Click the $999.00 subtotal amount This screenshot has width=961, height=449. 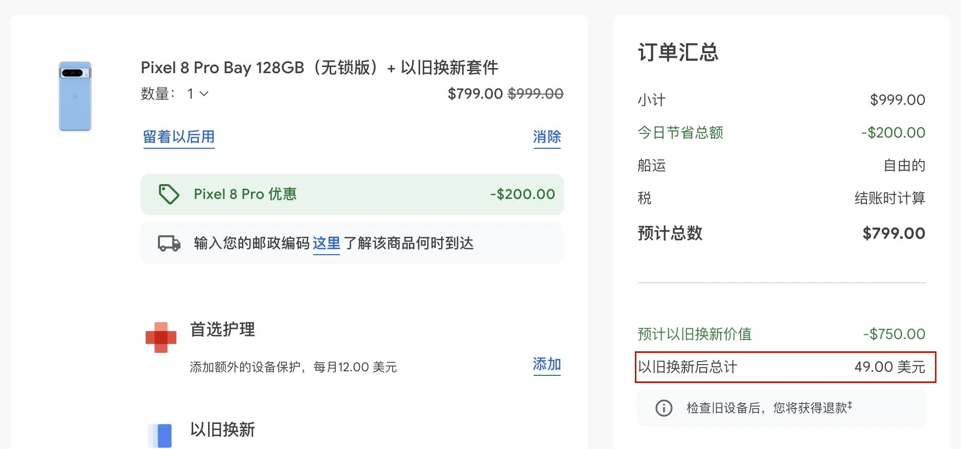point(898,100)
